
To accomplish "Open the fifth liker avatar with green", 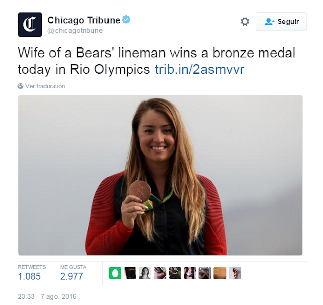I will (175, 273).
